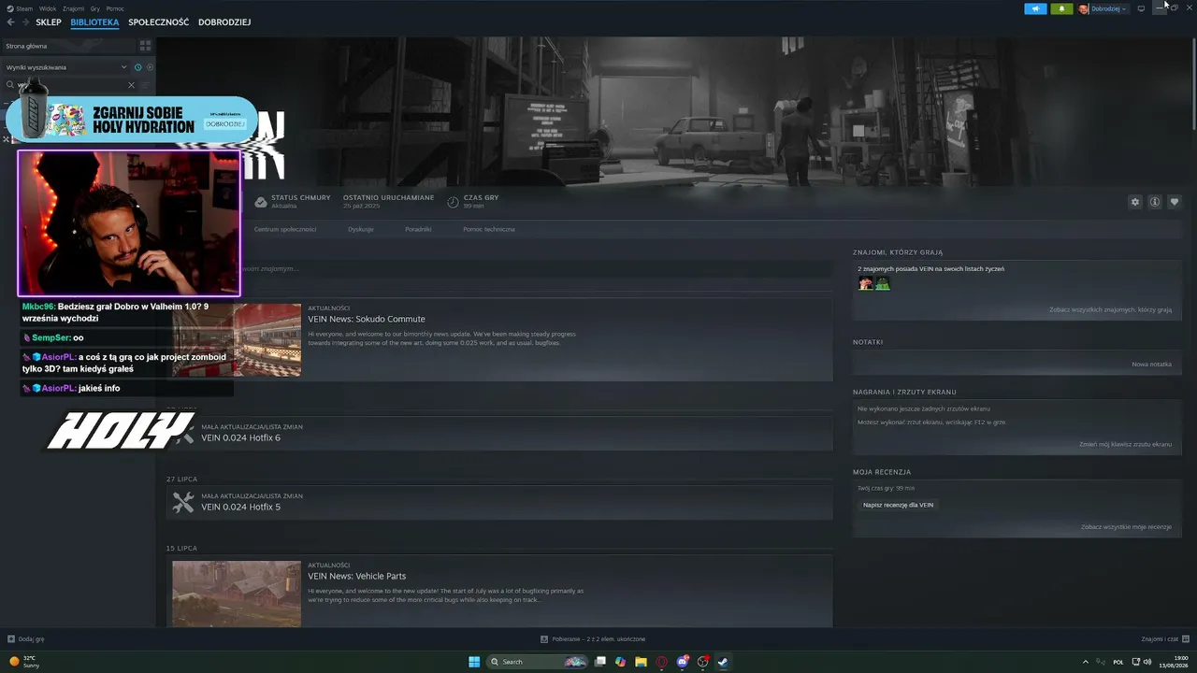Click the second friend avatar on wishlist
The image size is (1197, 673).
pyautogui.click(x=883, y=283)
